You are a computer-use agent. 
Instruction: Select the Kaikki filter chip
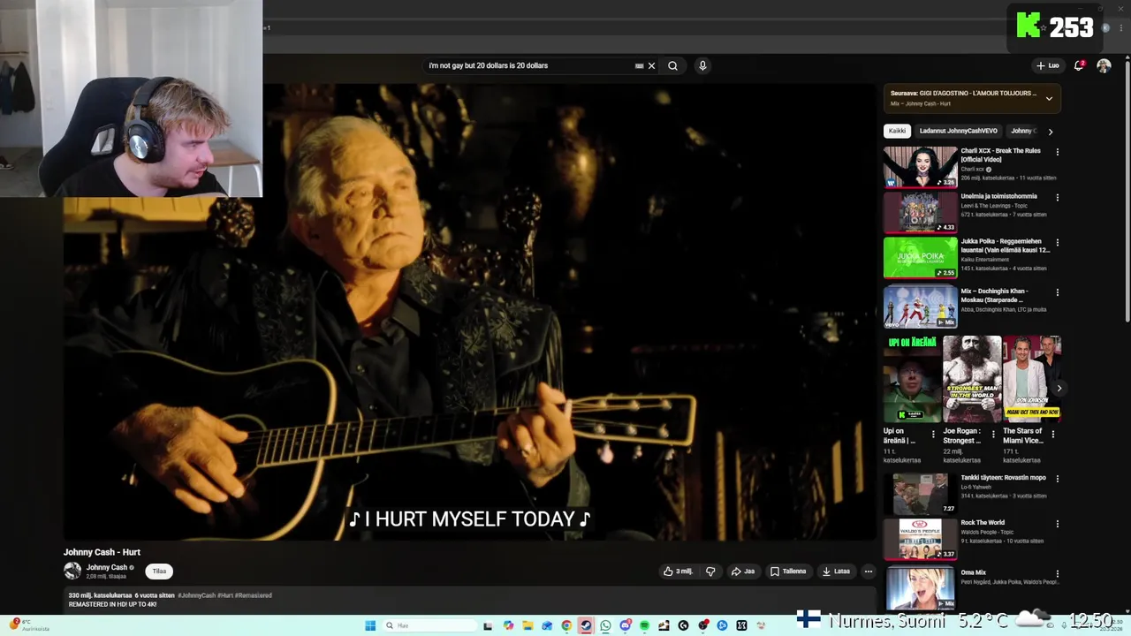point(897,131)
